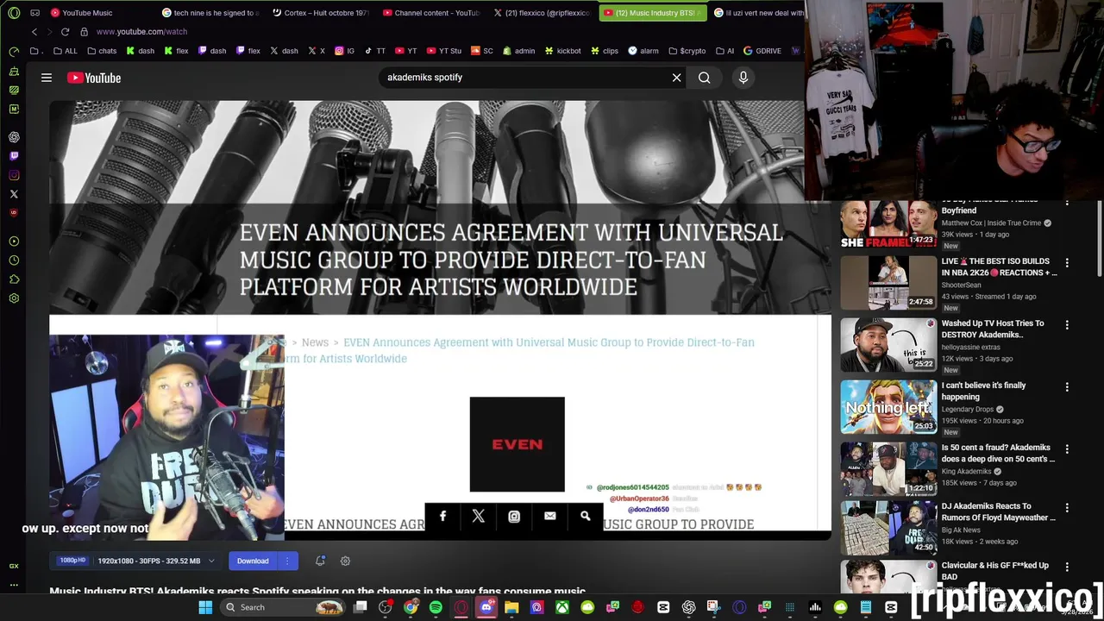Open more options for 'Washed Up TV Host' video

tap(1067, 325)
